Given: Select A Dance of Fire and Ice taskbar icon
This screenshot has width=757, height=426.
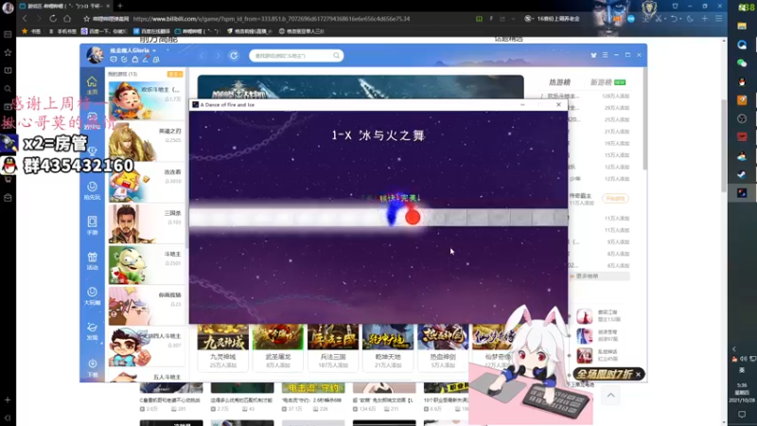Looking at the screenshot, I should pyautogui.click(x=742, y=193).
